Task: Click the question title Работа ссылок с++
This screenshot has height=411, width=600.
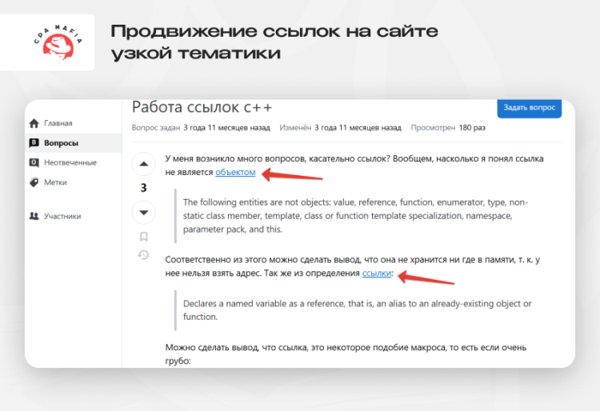Action: click(202, 107)
